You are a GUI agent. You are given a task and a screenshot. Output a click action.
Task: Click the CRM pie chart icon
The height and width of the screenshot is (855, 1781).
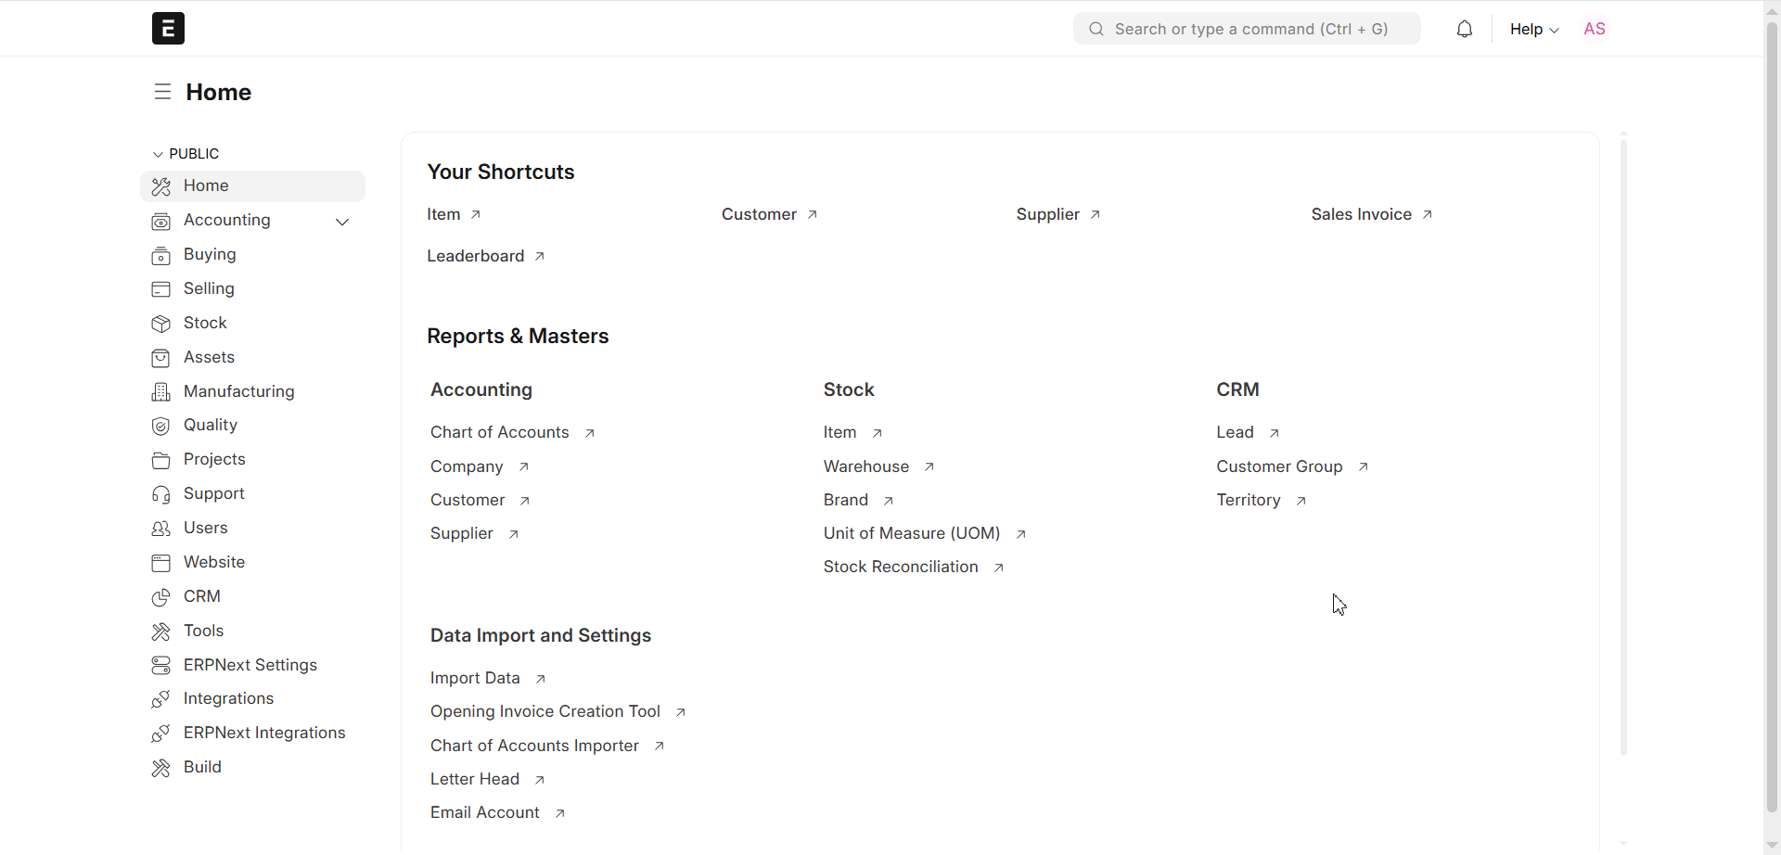(x=161, y=597)
